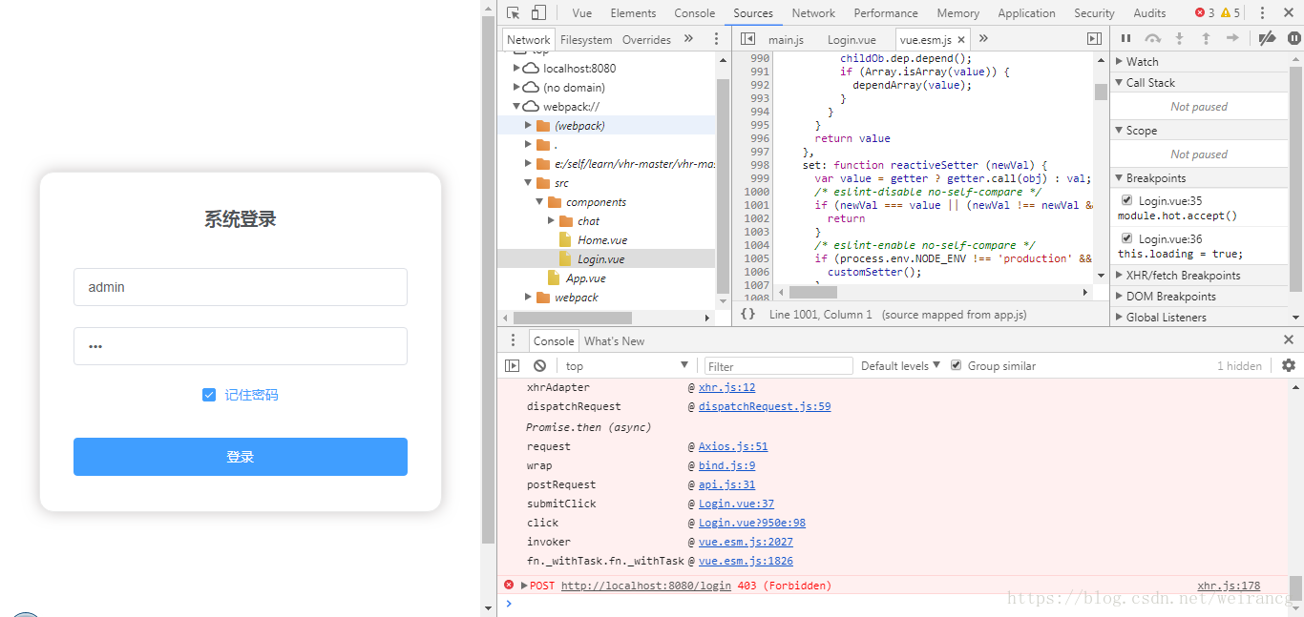This screenshot has width=1304, height=617.
Task: Disable the Login.vue:35 breakpoint checkbox
Action: click(x=1127, y=200)
